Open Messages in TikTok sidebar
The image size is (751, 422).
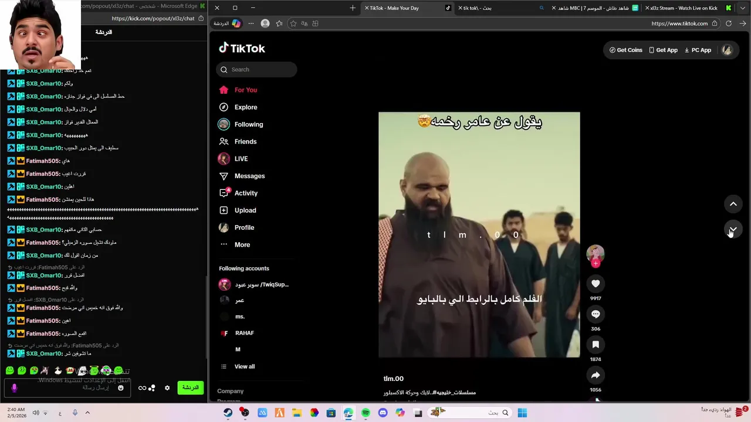pos(242,176)
